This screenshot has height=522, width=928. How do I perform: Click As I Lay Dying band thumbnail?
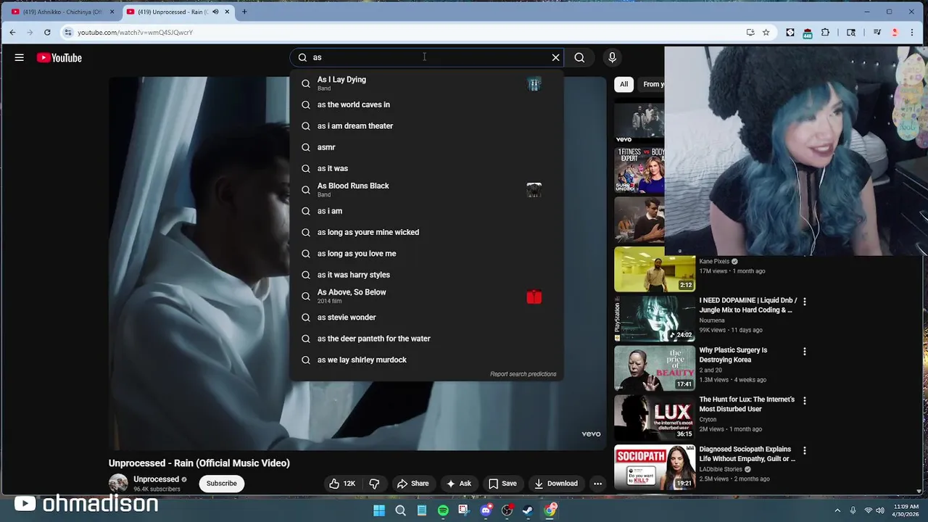coord(534,84)
